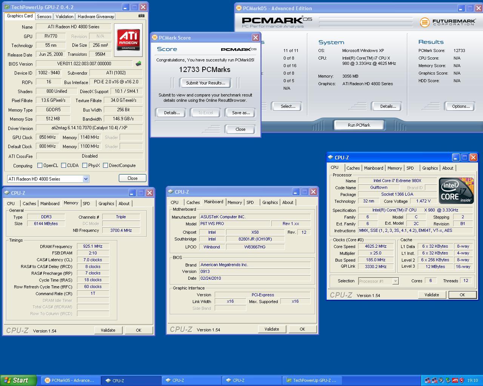Screen dimensions: 483x386
Task: Click BIOS Date value 02/24/2010
Action: pyautogui.click(x=255, y=278)
